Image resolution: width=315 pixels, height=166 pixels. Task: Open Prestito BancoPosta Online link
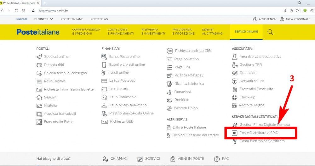click(131, 113)
